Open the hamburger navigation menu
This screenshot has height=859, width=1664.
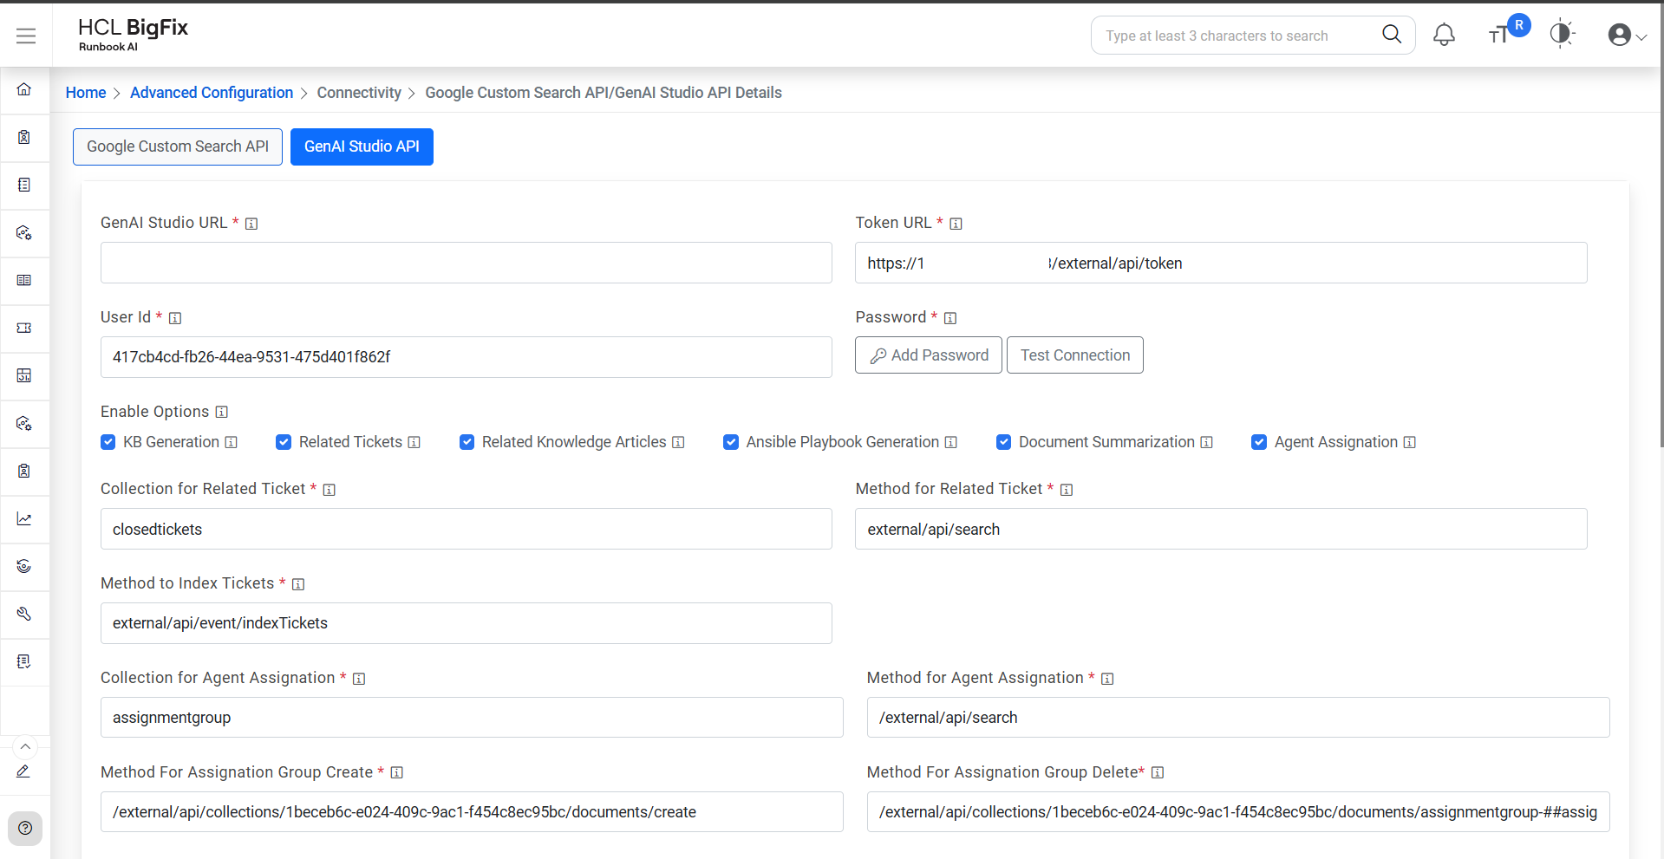click(26, 36)
